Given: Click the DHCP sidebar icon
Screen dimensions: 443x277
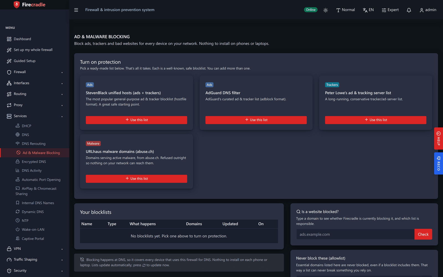Looking at the screenshot, I should point(17,126).
